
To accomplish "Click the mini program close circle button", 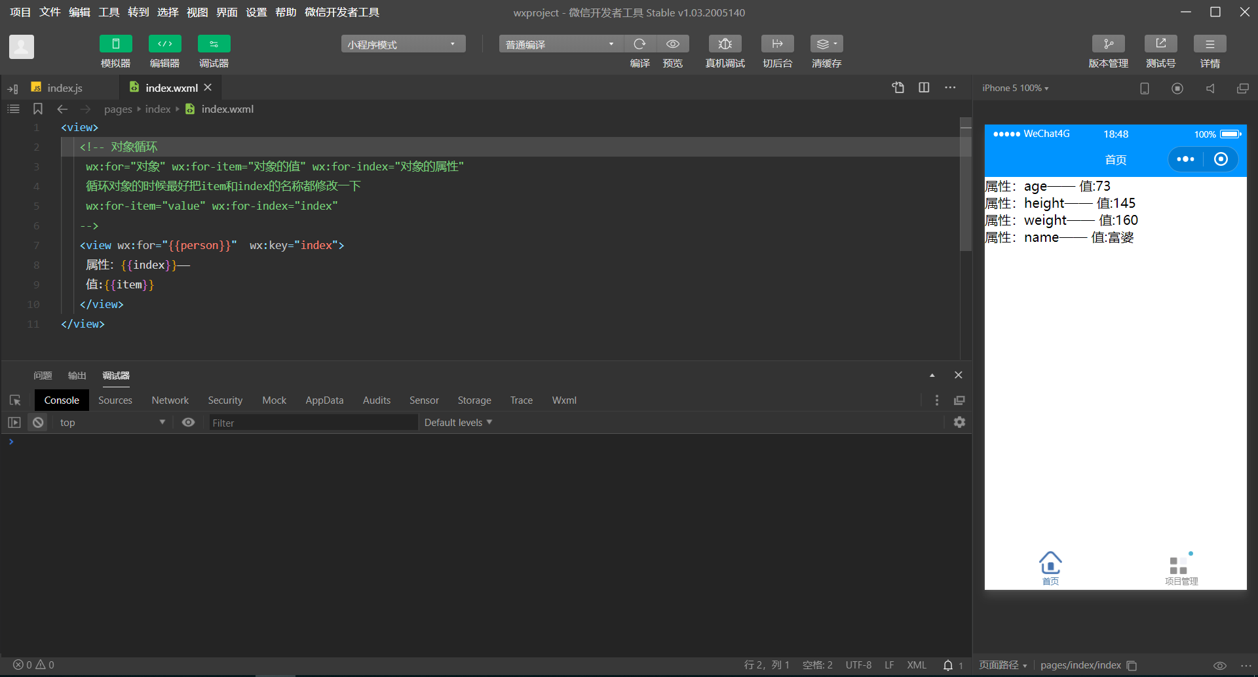I will [x=1221, y=159].
